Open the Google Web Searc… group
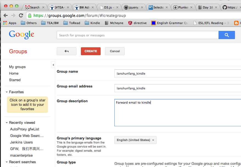 pos(27,136)
